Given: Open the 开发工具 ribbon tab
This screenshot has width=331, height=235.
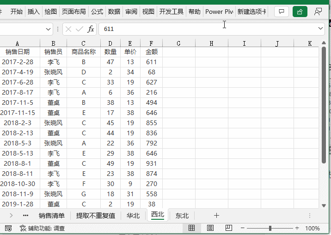Looking at the screenshot, I should click(171, 12).
